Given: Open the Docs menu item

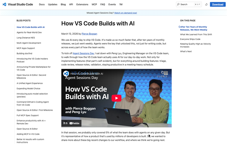Looking at the screenshot, I should pos(42,5).
